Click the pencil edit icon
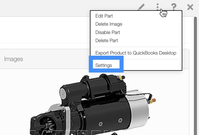Viewport: 199px width, 135px height. 141,7
